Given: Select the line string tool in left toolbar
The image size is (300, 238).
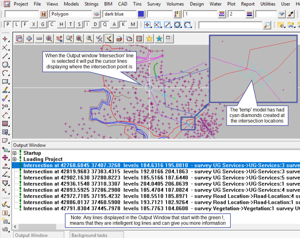Looking at the screenshot, I should [x=5, y=56].
